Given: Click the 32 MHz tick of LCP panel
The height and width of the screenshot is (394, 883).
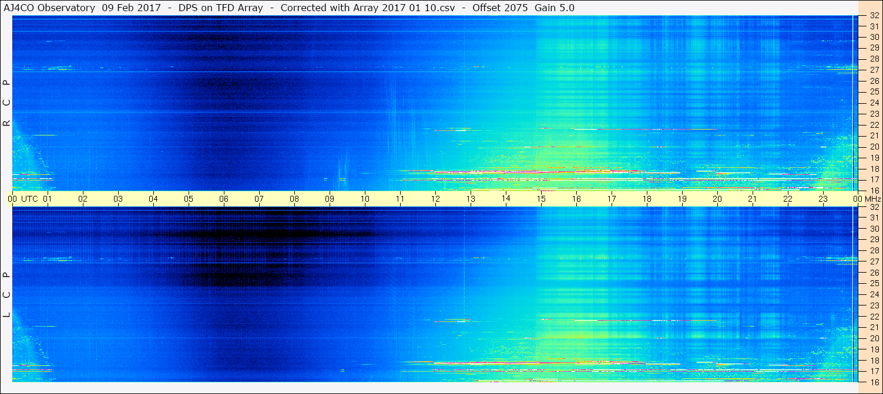Looking at the screenshot, I should point(874,207).
